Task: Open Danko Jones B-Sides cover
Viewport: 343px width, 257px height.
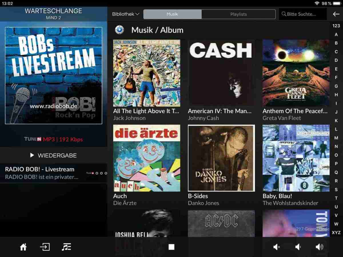Action: pyautogui.click(x=221, y=158)
